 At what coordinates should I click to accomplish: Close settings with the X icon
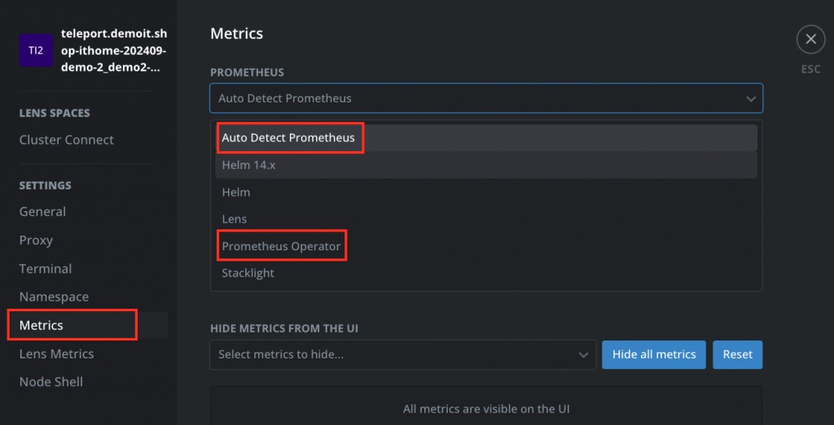click(810, 39)
